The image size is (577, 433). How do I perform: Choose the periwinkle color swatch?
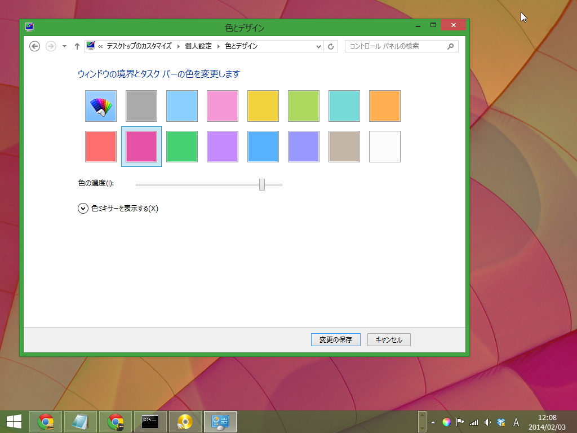point(304,147)
